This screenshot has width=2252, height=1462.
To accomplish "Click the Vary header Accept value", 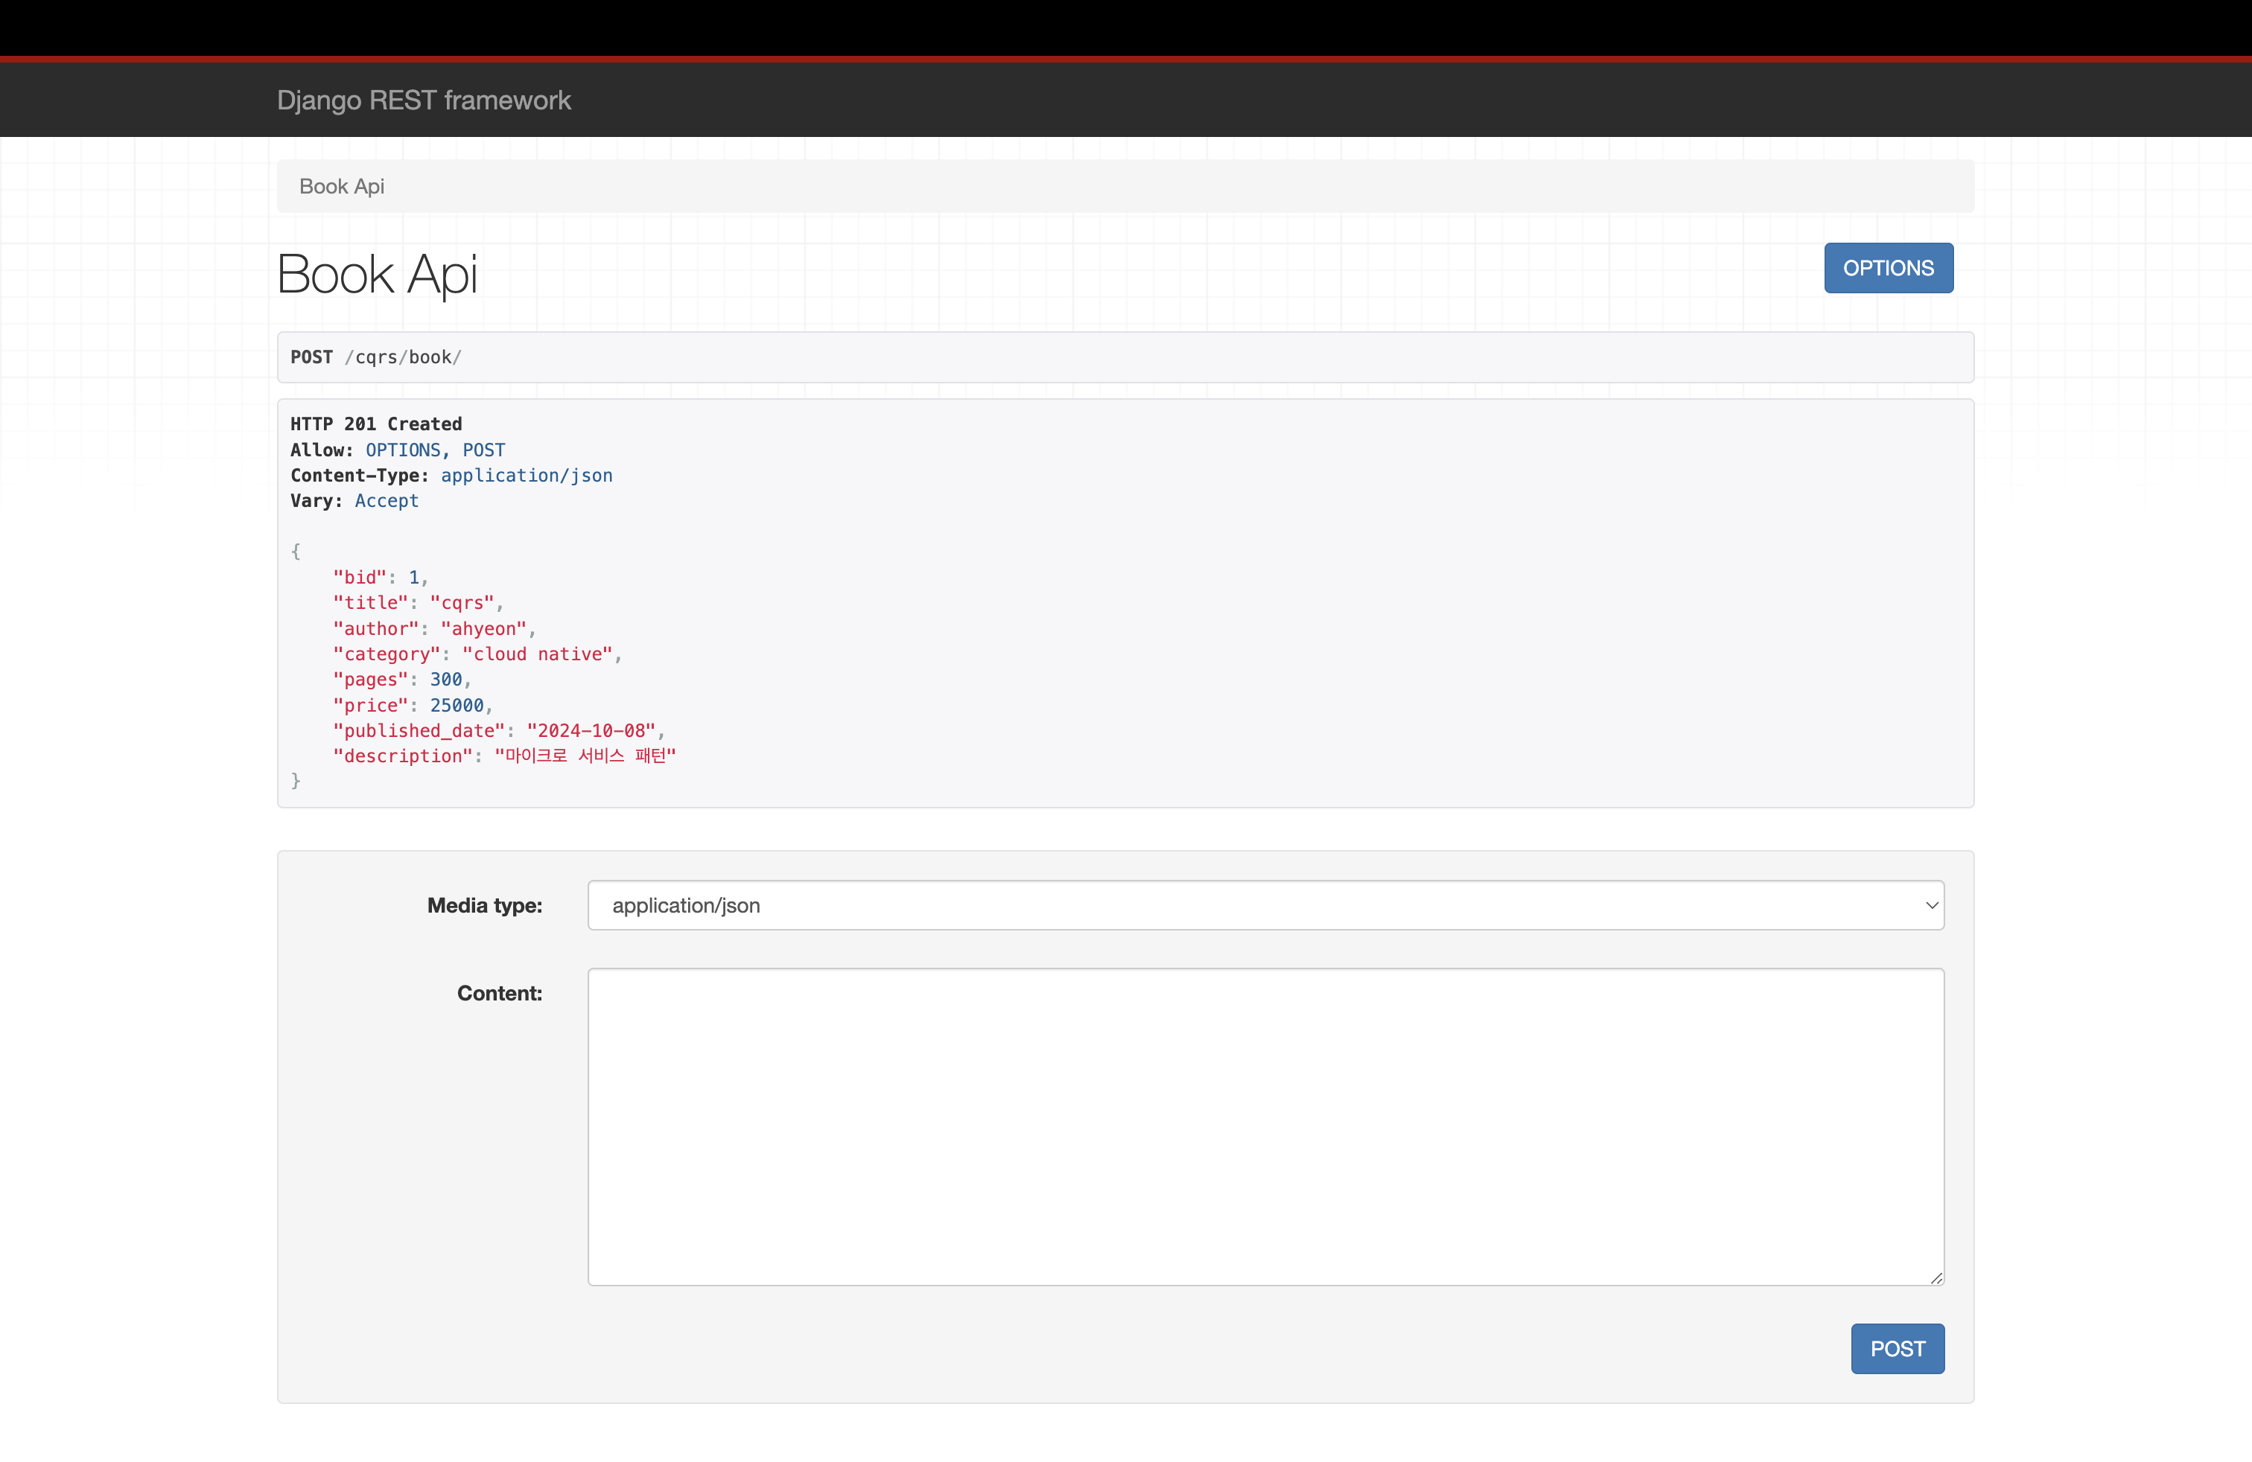I will (386, 501).
